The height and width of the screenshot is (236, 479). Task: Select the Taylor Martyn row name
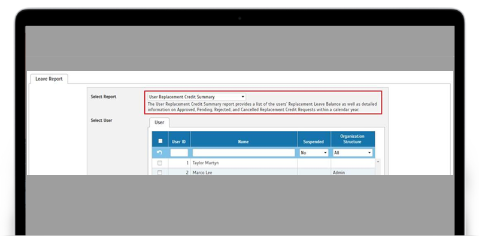point(205,163)
